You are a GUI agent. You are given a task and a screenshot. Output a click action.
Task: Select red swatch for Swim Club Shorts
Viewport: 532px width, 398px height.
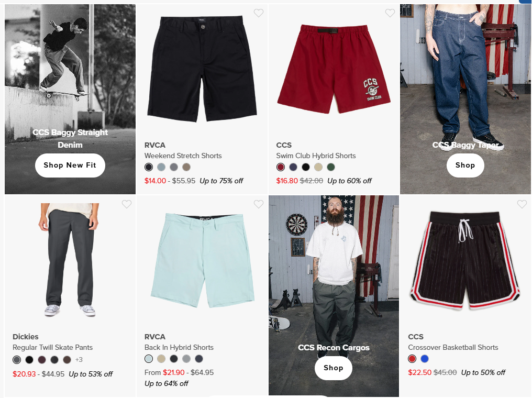tap(281, 167)
